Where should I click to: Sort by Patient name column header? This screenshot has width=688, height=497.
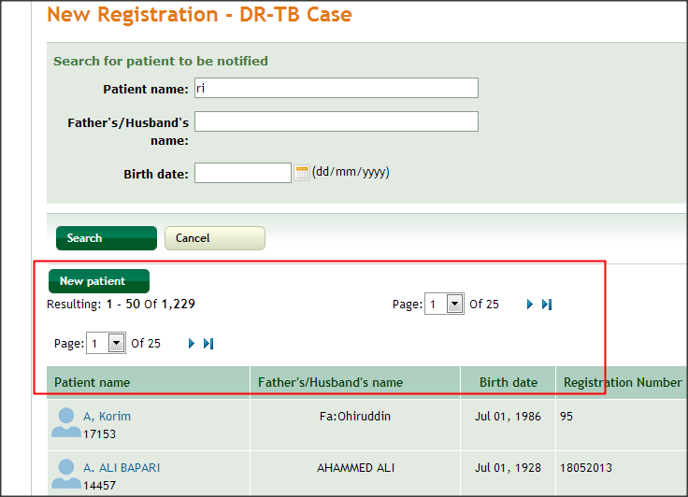[93, 382]
